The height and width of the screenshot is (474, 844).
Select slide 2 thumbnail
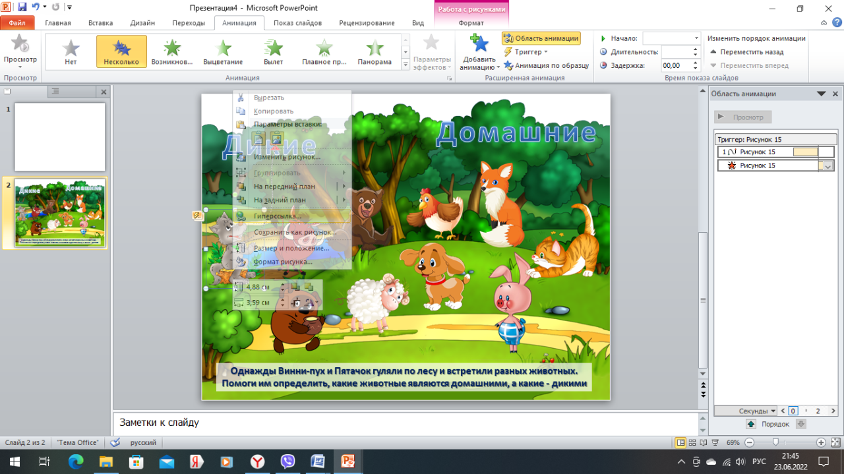coord(60,212)
